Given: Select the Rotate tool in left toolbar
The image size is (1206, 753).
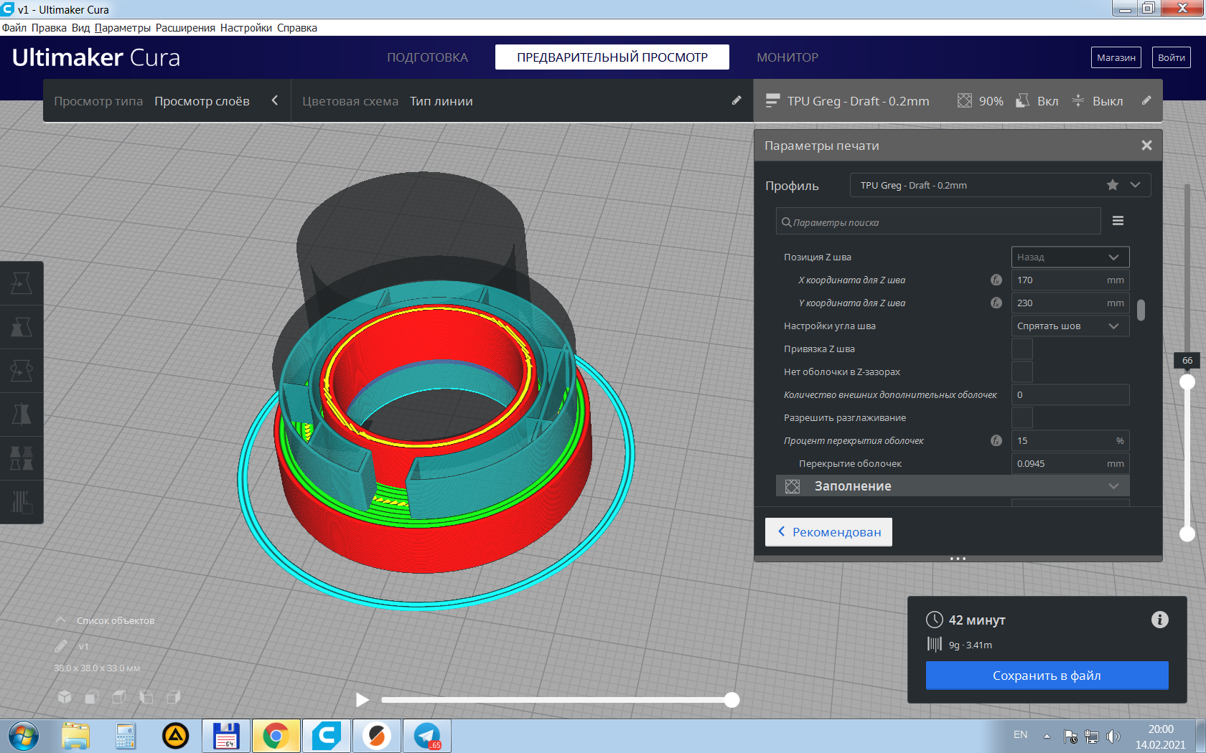Looking at the screenshot, I should click(22, 371).
